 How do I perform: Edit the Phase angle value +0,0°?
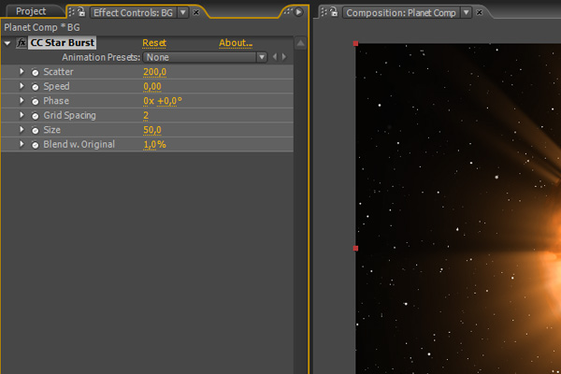169,101
